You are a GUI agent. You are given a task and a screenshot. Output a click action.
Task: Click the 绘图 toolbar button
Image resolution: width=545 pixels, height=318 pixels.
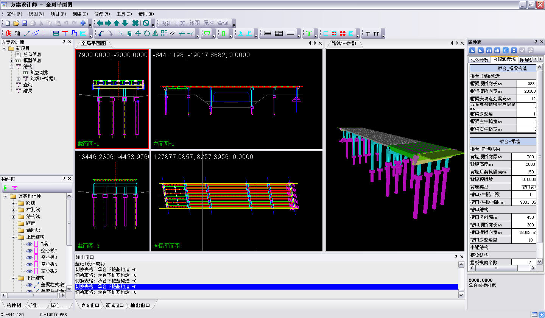pos(195,23)
